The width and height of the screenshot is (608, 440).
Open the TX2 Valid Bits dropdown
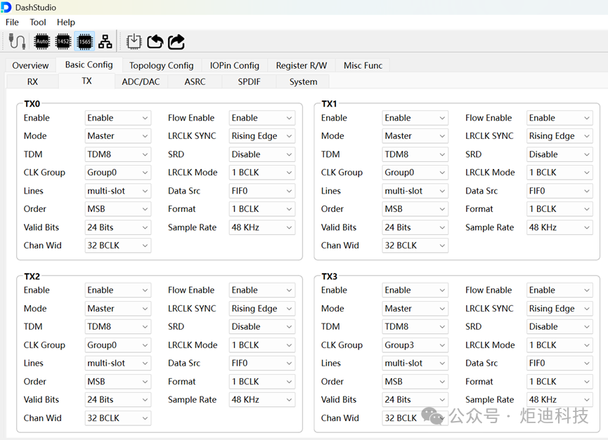(117, 400)
